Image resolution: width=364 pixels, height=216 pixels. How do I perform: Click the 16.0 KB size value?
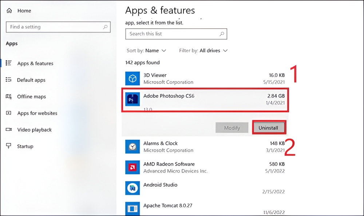[x=277, y=75]
